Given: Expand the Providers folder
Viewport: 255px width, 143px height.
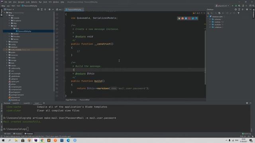Looking at the screenshot, I should coord(10,37).
